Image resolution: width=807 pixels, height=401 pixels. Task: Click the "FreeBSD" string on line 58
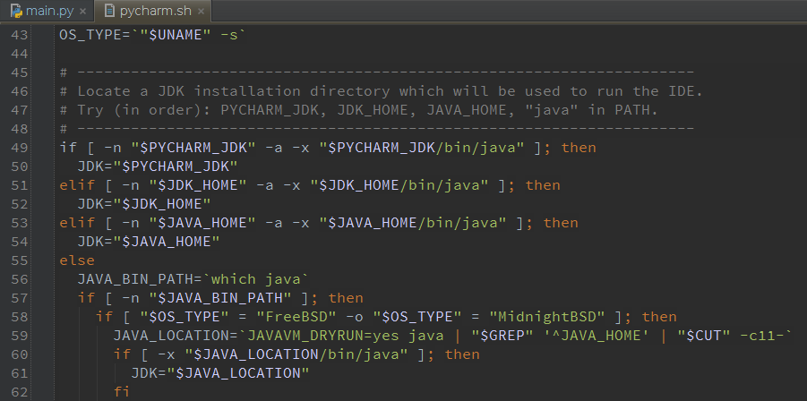pyautogui.click(x=297, y=317)
